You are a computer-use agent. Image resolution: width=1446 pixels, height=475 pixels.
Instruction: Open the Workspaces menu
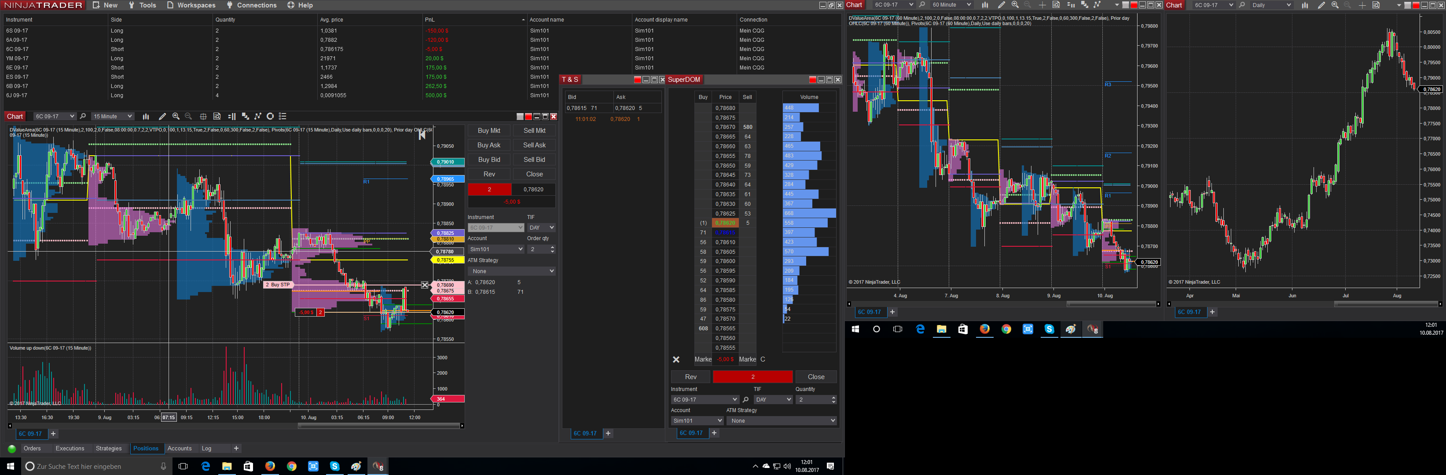[x=191, y=5]
